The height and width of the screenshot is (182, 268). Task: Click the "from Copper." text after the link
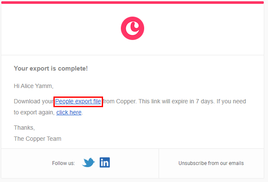119,101
